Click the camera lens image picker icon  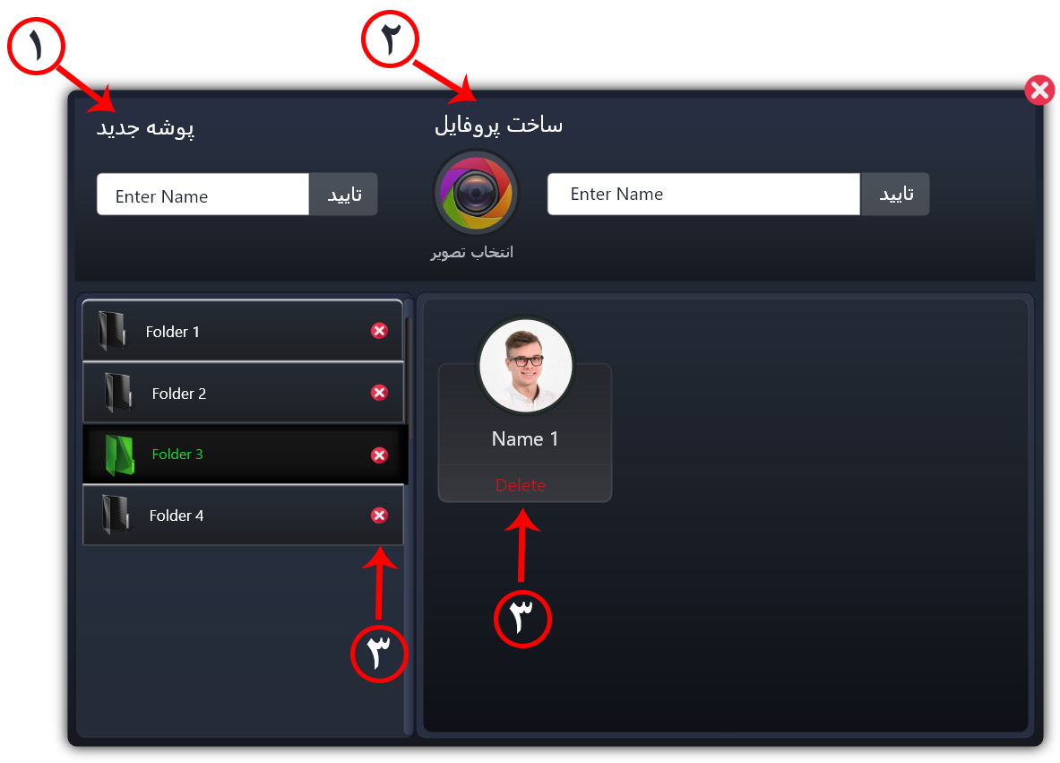(x=476, y=193)
